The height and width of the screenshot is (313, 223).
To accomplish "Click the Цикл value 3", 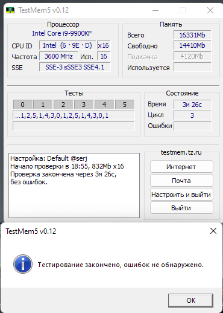I will pyautogui.click(x=192, y=115).
